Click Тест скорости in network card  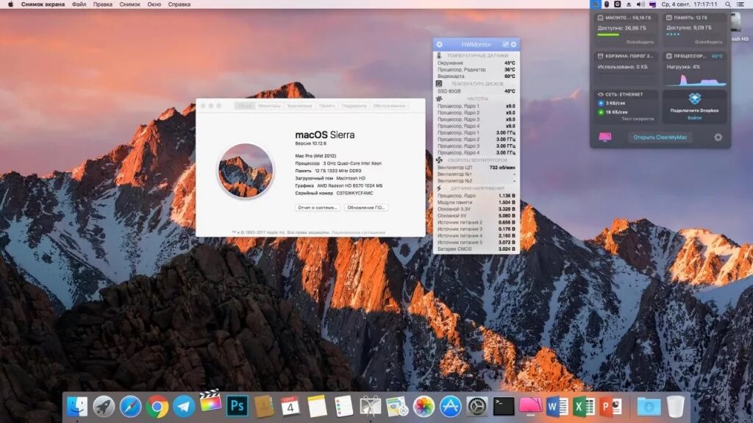click(x=638, y=118)
